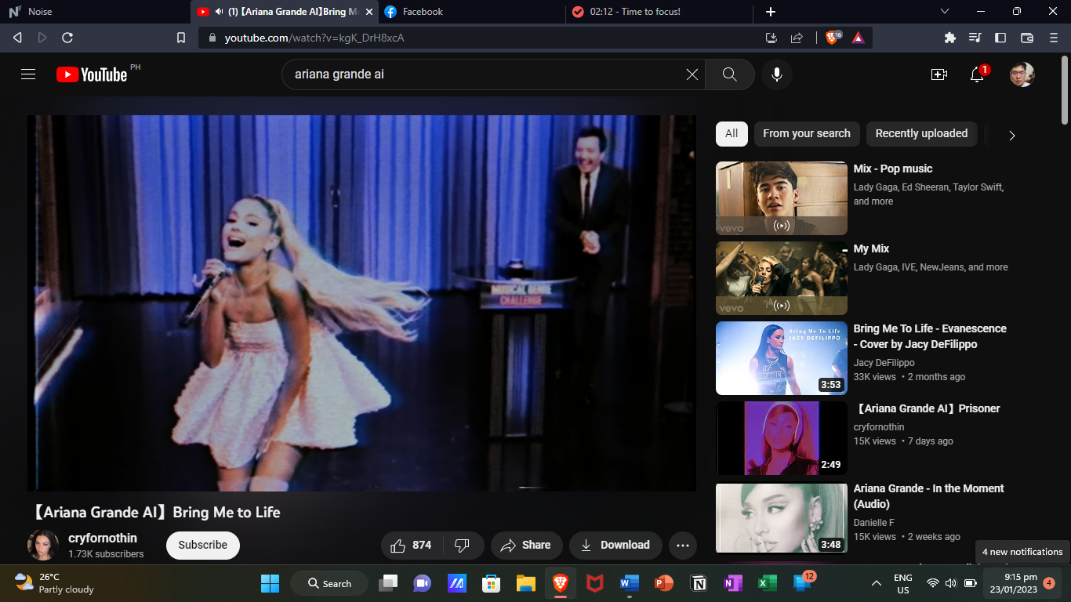Bookmark this page
The height and width of the screenshot is (602, 1071).
(181, 38)
